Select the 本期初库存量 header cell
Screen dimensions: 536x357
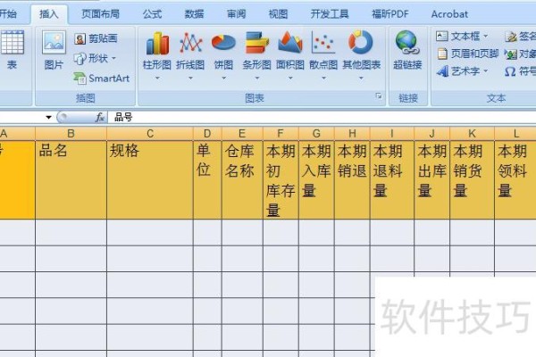(x=281, y=179)
